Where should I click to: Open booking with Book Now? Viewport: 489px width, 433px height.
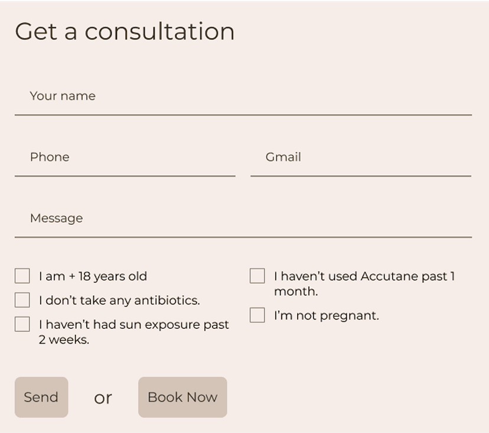(x=182, y=397)
